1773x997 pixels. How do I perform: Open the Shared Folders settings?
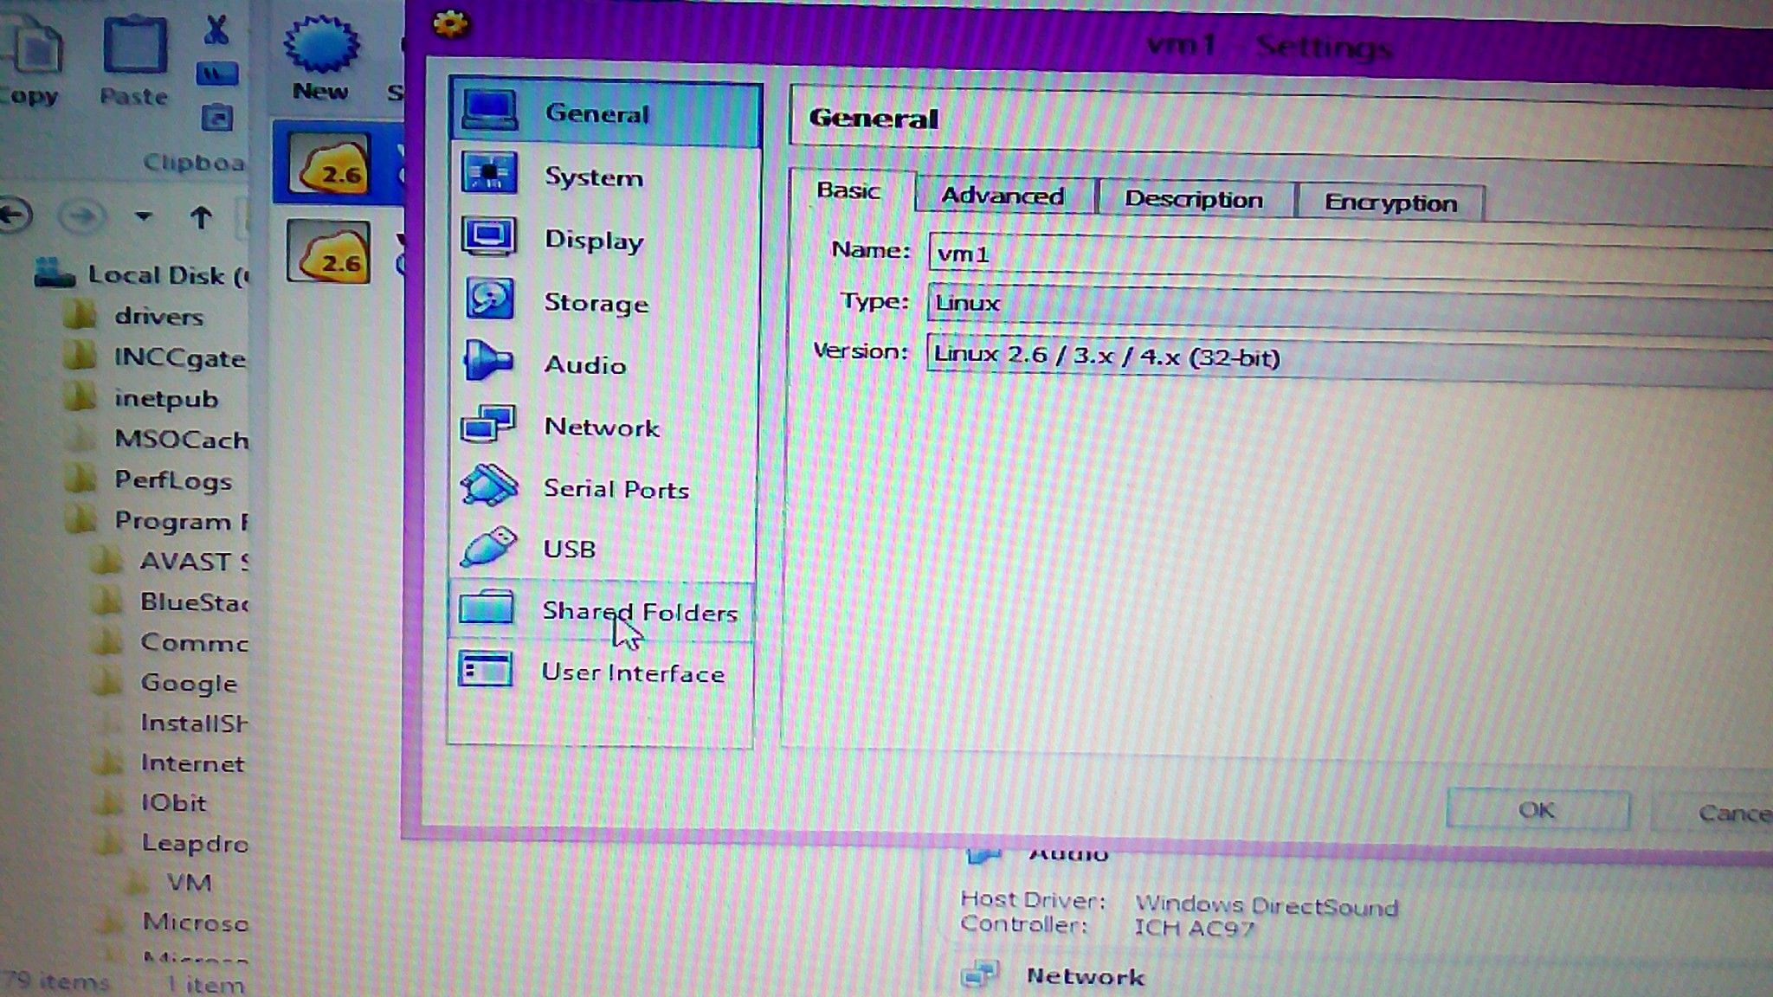click(x=638, y=612)
